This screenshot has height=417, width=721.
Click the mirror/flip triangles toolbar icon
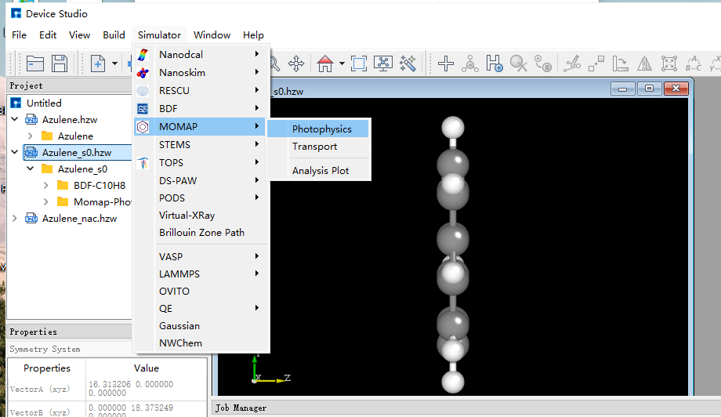point(644,63)
